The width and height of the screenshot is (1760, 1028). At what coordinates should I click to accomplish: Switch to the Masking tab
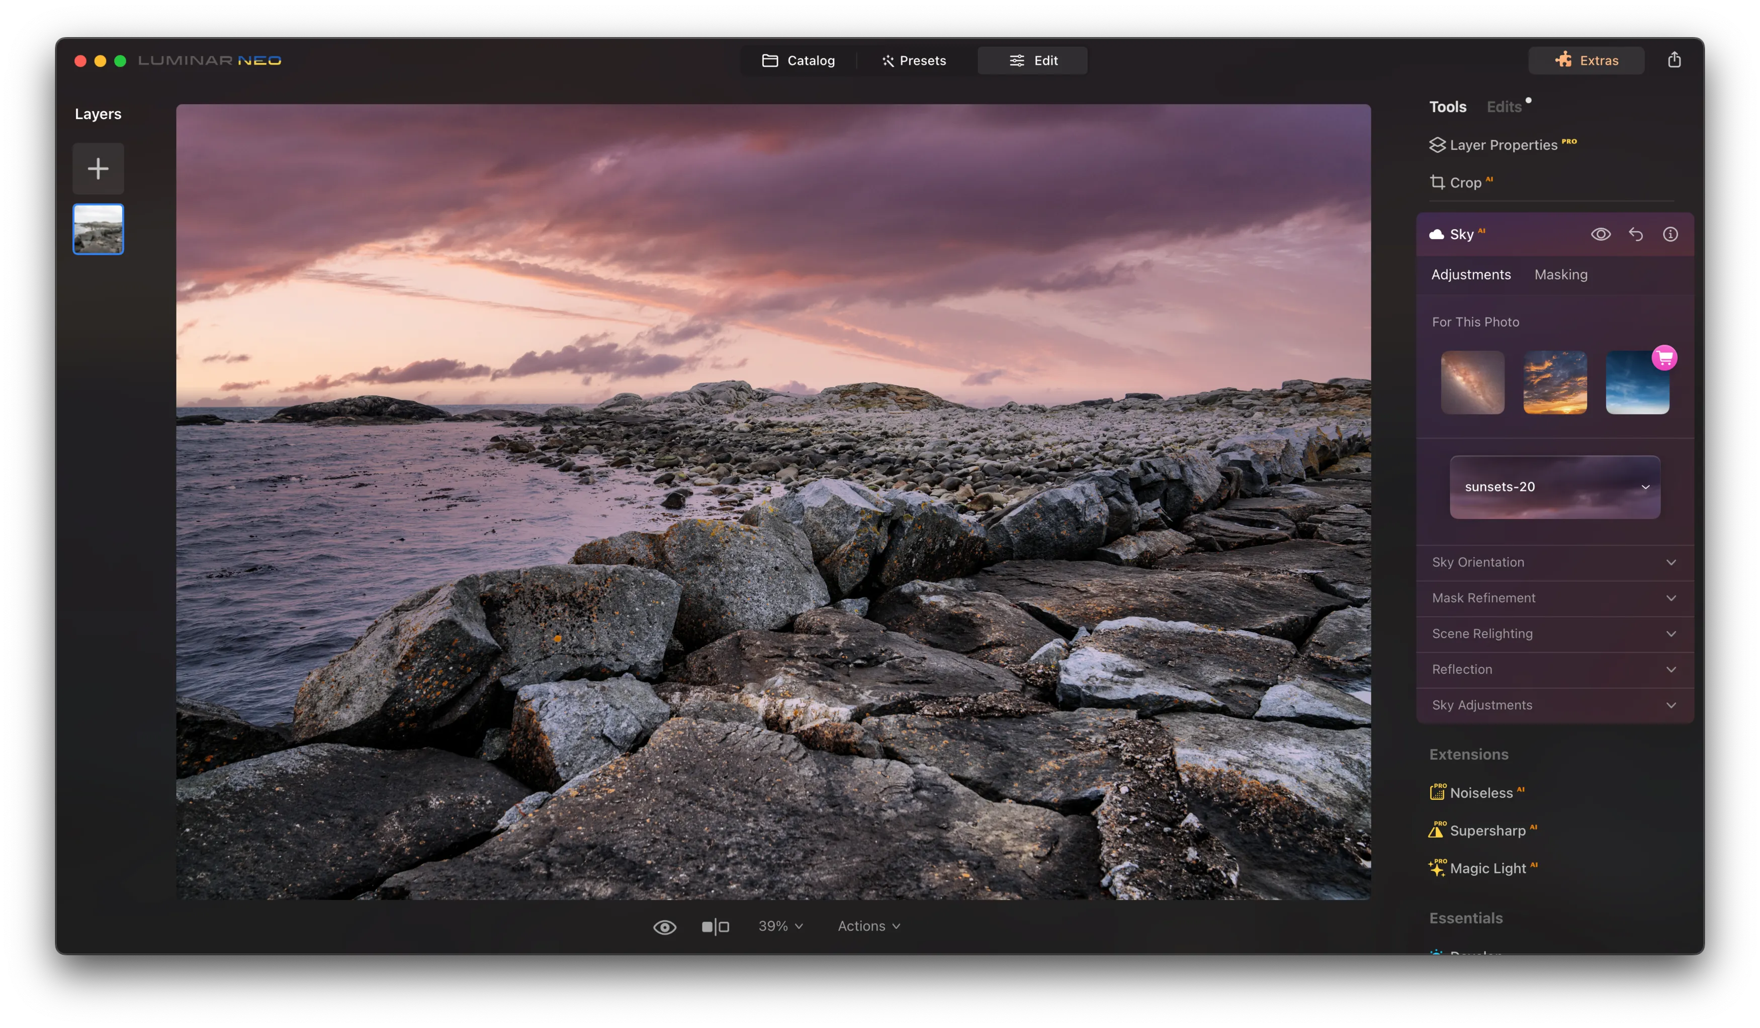[1560, 275]
